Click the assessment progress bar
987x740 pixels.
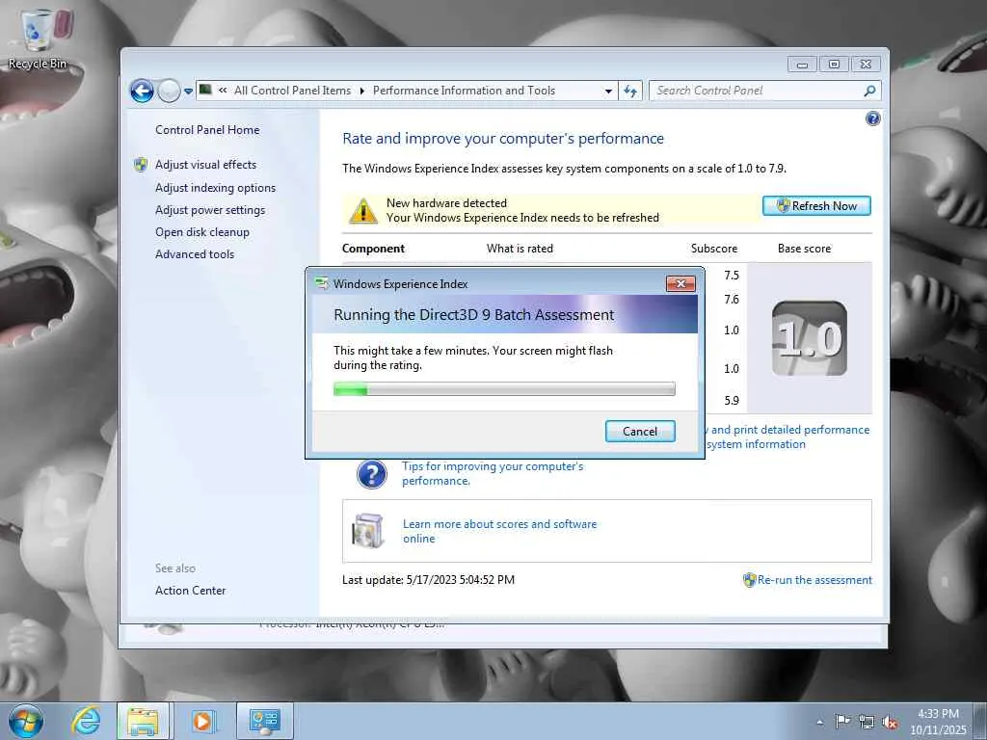[504, 389]
